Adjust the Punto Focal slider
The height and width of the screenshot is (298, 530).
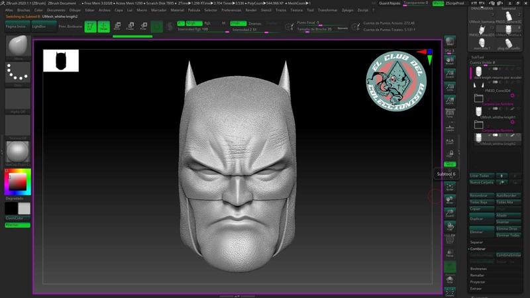(x=322, y=23)
